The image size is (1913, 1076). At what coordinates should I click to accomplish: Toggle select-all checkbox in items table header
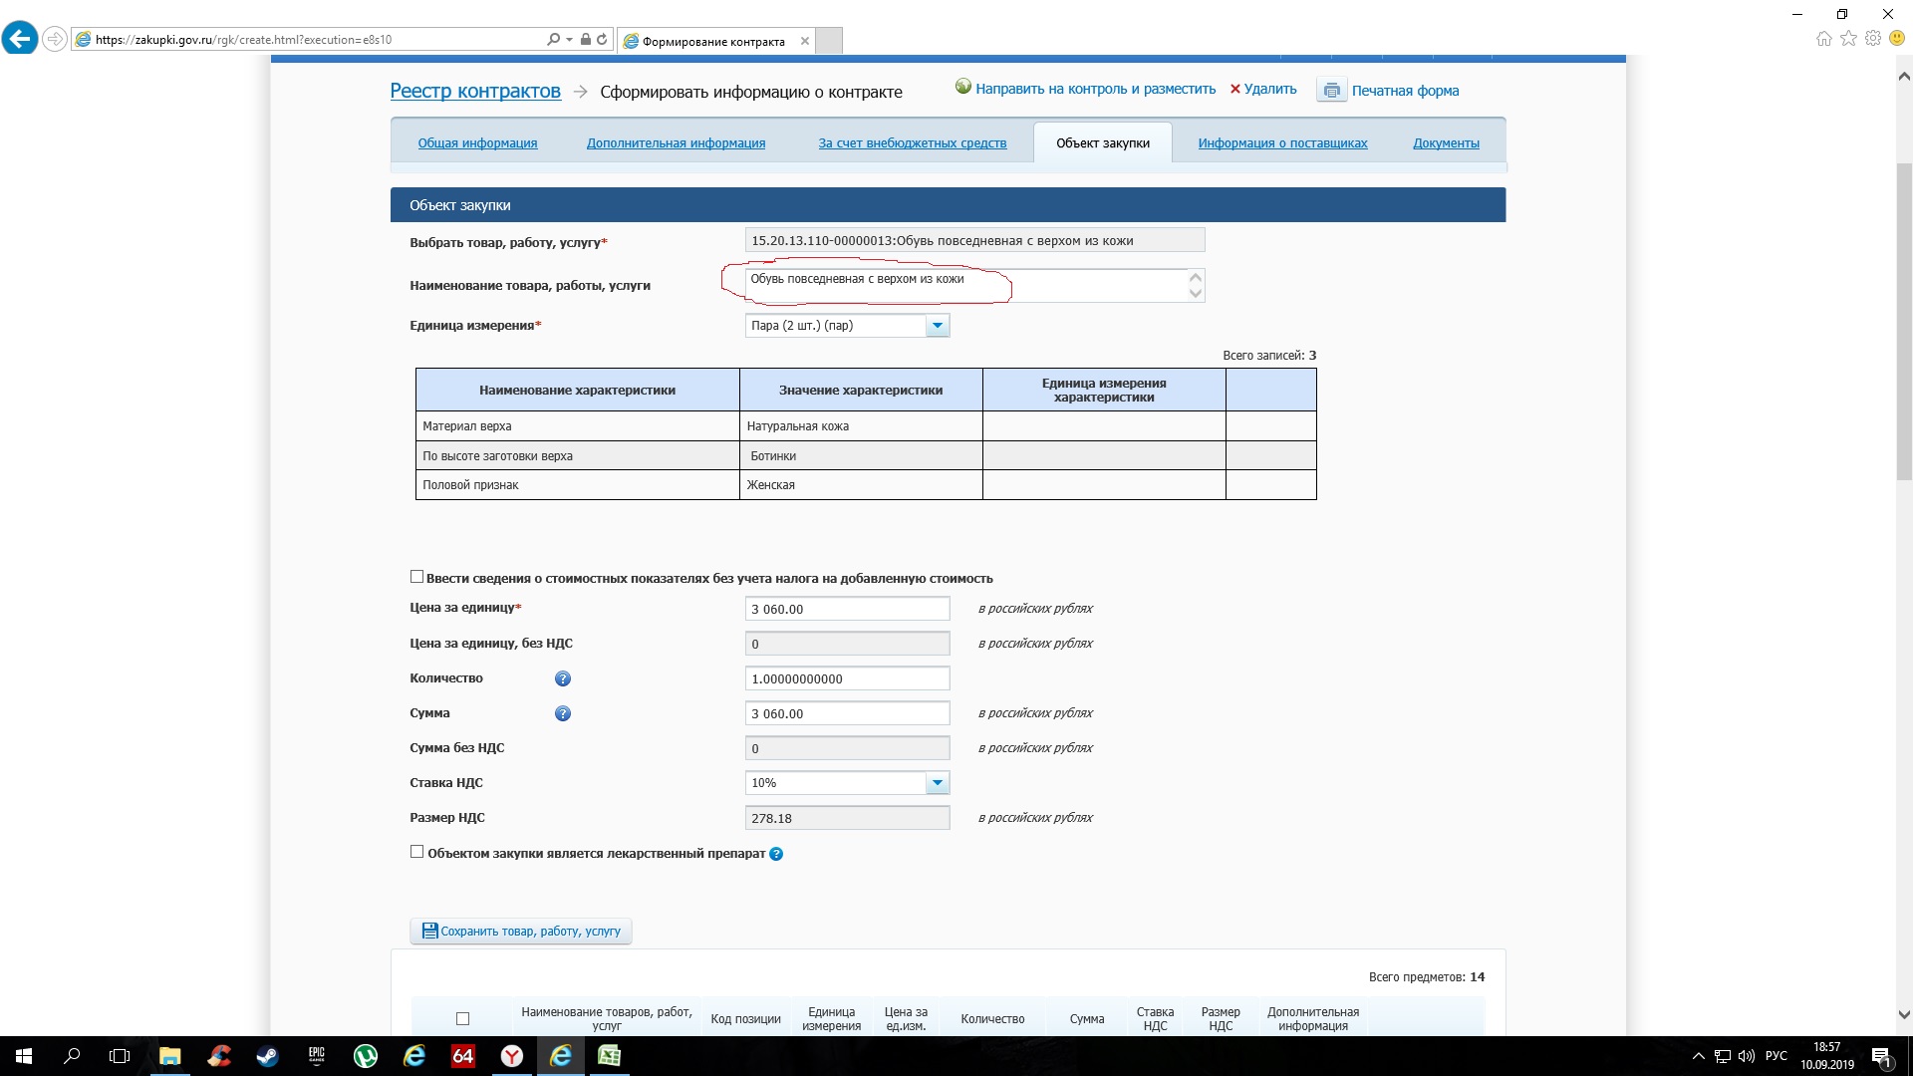pos(462,1018)
